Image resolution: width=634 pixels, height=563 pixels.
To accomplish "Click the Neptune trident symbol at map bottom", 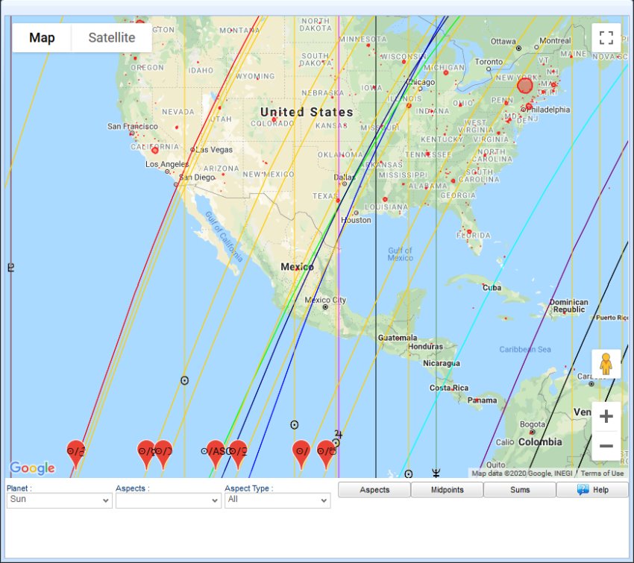I will click(436, 473).
